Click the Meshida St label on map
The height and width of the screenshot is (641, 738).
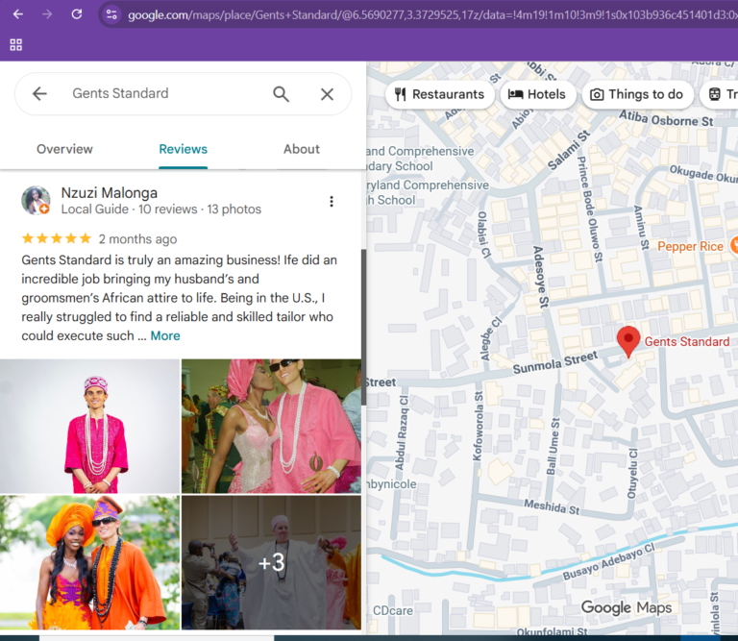pyautogui.click(x=553, y=507)
